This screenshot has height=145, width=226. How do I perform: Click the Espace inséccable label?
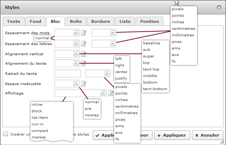(23, 84)
